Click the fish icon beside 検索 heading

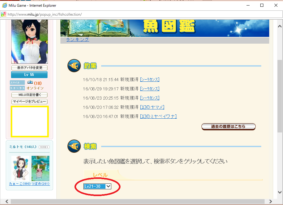pos(74,146)
